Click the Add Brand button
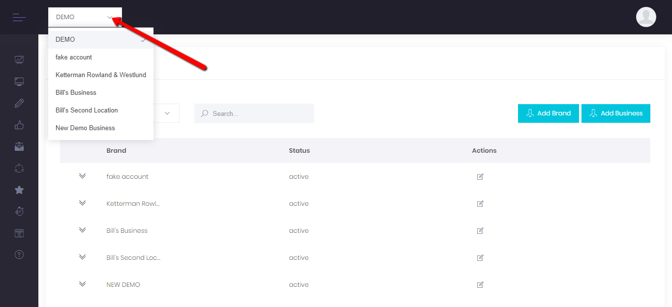This screenshot has width=672, height=307. (x=548, y=113)
